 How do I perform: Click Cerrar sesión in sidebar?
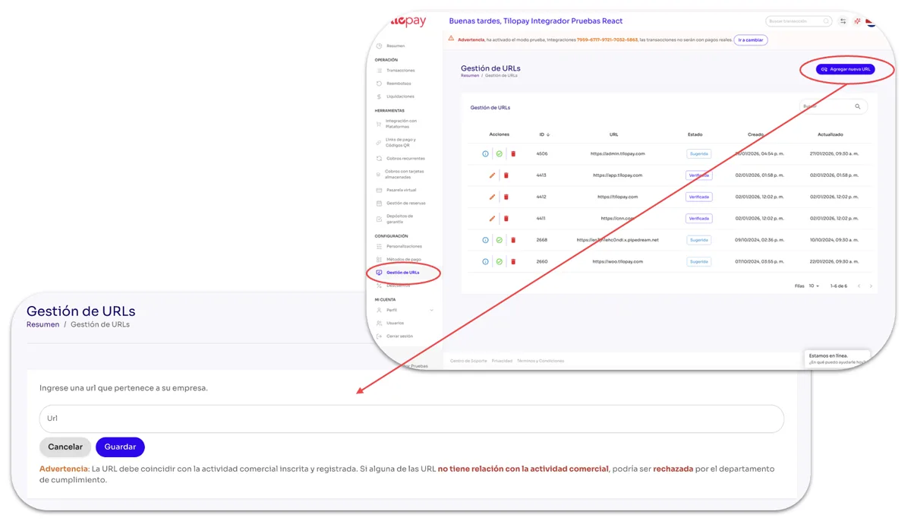click(399, 336)
